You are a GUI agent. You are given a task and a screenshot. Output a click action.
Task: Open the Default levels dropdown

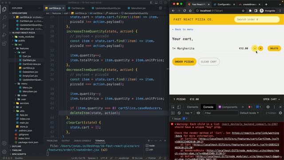click(249, 113)
